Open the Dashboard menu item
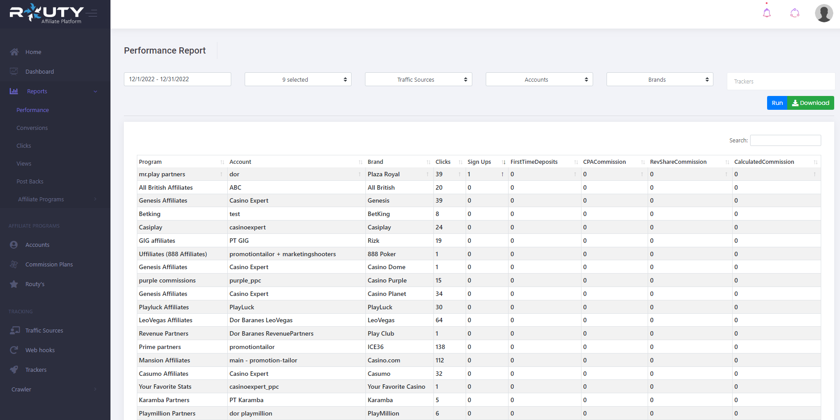Screen dimensions: 840x420 [39, 71]
